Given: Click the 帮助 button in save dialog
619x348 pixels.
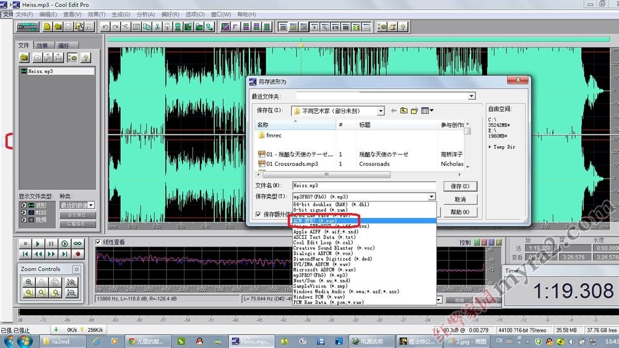Looking at the screenshot, I should coord(460,212).
